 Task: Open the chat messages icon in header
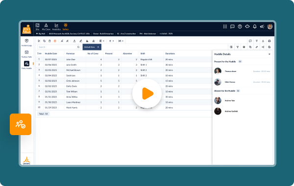click(232, 26)
